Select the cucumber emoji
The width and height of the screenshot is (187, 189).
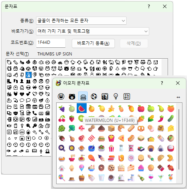[x=171, y=118]
